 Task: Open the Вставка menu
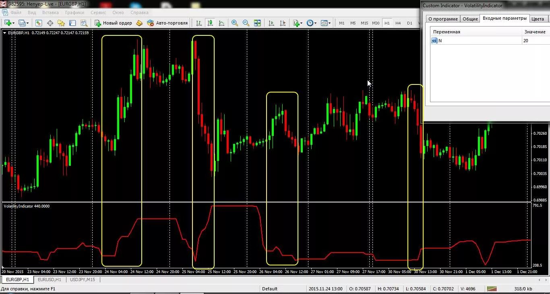(50, 12)
